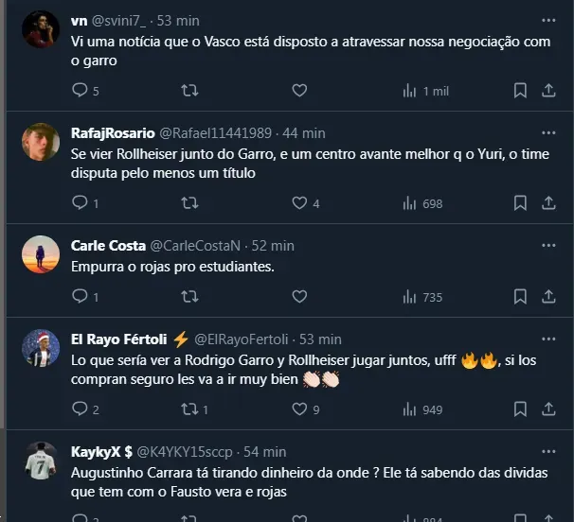Open Carle Costa's profile picture

[41, 253]
